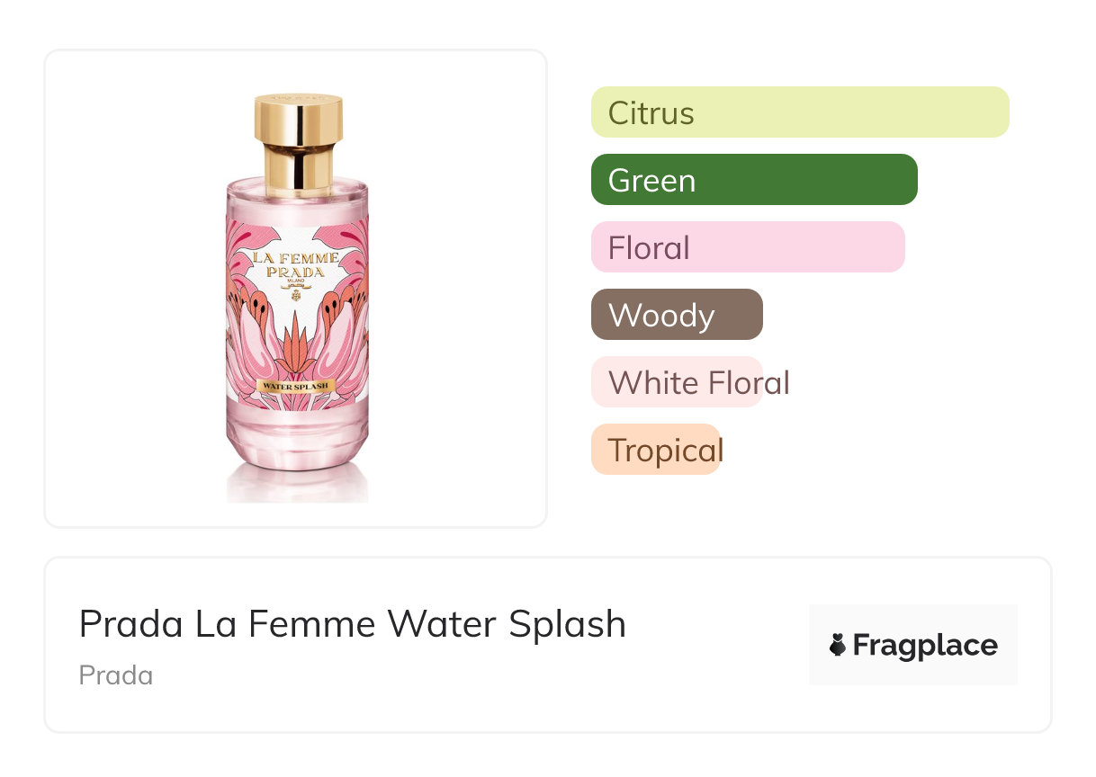Viewport: 1096px width, 777px height.
Task: Click the pink Floral accord bar
Action: point(747,247)
